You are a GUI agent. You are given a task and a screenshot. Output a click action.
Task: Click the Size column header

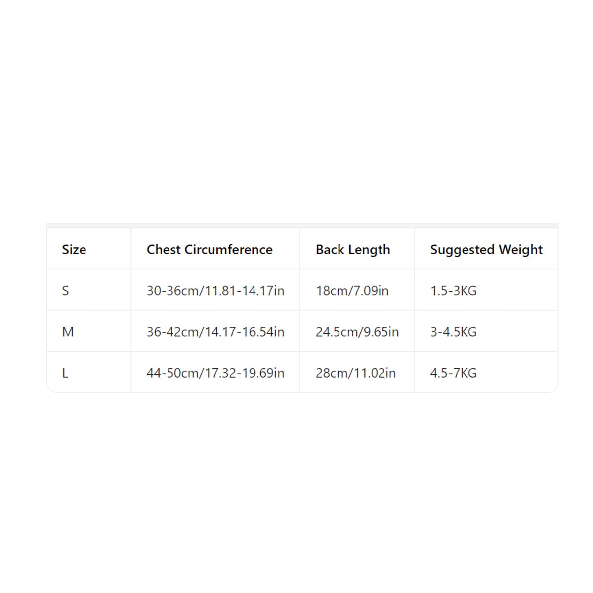tap(89, 249)
